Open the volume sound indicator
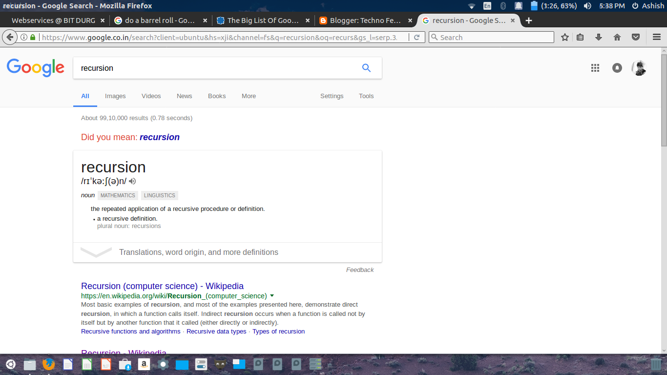 tap(587, 6)
